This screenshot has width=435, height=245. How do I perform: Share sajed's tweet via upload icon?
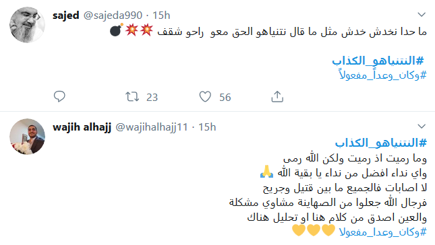pyautogui.click(x=277, y=97)
